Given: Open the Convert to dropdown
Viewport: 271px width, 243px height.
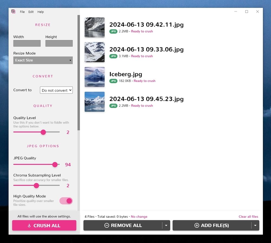Looking at the screenshot, I should click(x=56, y=90).
